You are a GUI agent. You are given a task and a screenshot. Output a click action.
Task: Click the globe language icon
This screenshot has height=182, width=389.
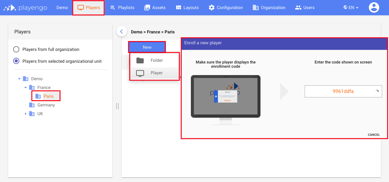pyautogui.click(x=345, y=7)
